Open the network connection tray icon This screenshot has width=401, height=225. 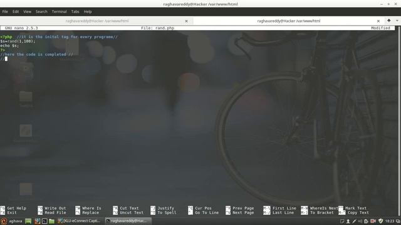click(354, 221)
